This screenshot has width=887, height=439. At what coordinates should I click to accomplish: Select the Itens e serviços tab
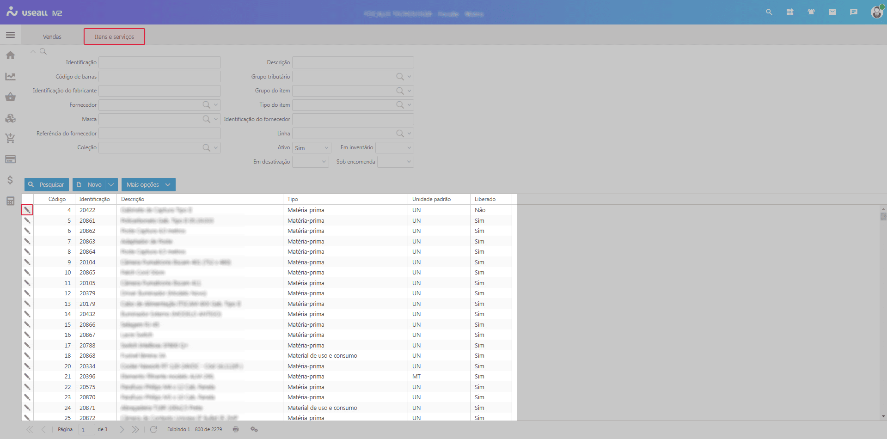coord(114,37)
